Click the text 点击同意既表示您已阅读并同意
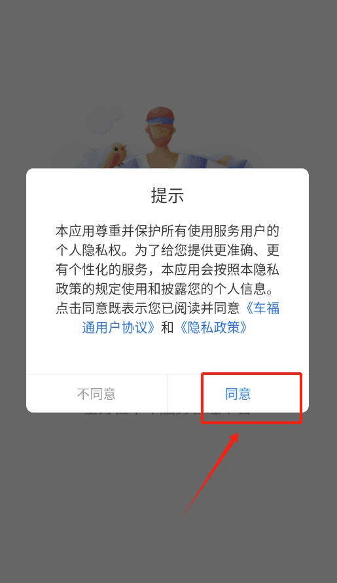This screenshot has width=337, height=583. [148, 308]
